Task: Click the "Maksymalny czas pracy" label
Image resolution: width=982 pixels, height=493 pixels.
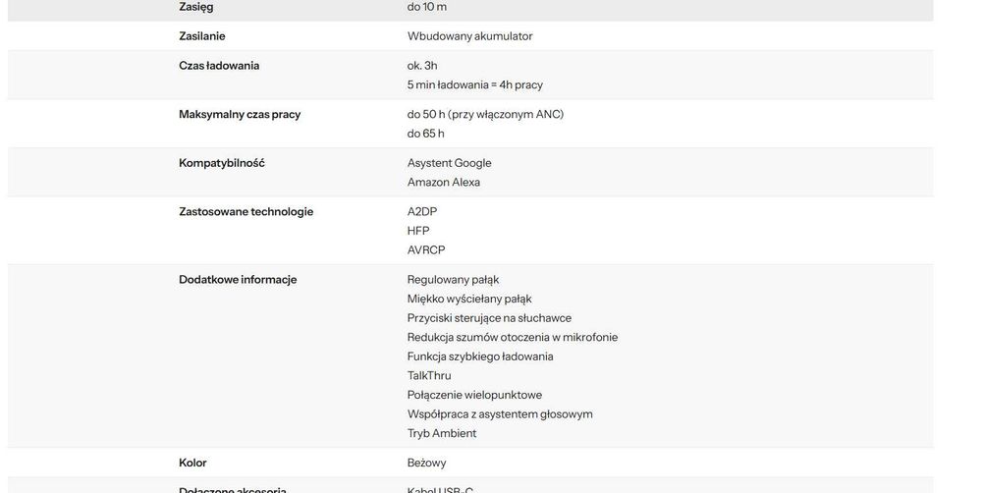Action: [x=240, y=114]
